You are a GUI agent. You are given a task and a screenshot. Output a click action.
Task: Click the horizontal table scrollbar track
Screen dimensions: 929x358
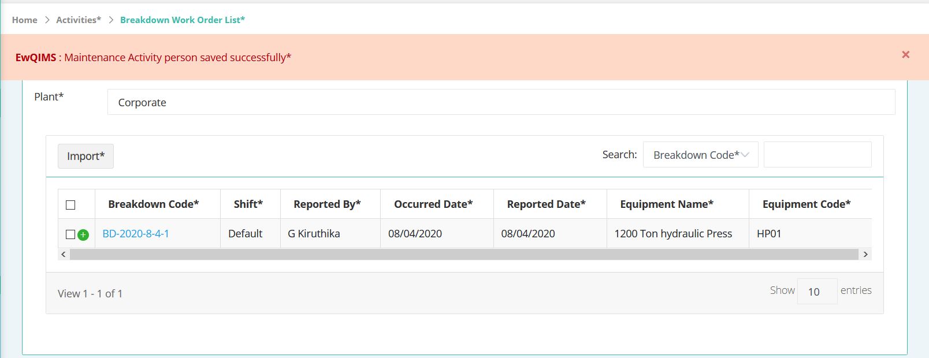tap(464, 254)
